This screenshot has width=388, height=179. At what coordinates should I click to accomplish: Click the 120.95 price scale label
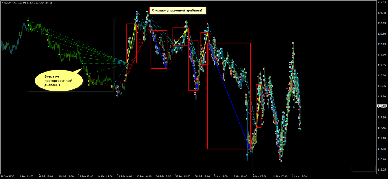[382, 23]
